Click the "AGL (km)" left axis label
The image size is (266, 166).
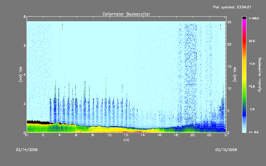pyautogui.click(x=21, y=74)
